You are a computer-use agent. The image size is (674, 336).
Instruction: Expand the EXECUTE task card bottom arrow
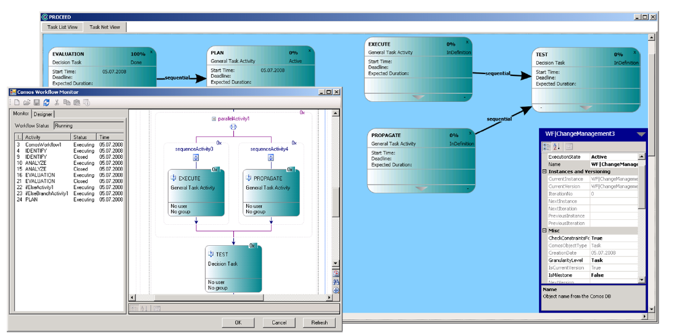[x=418, y=97]
